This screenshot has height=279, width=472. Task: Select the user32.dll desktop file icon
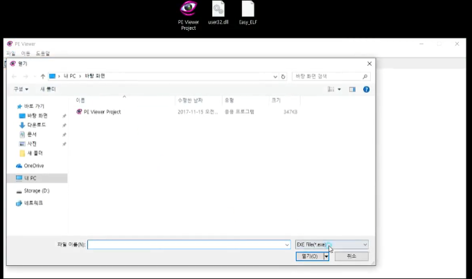click(218, 10)
